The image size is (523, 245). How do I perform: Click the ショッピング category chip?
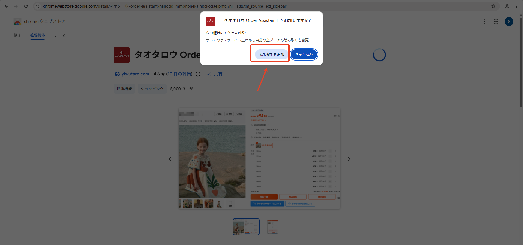tap(152, 89)
